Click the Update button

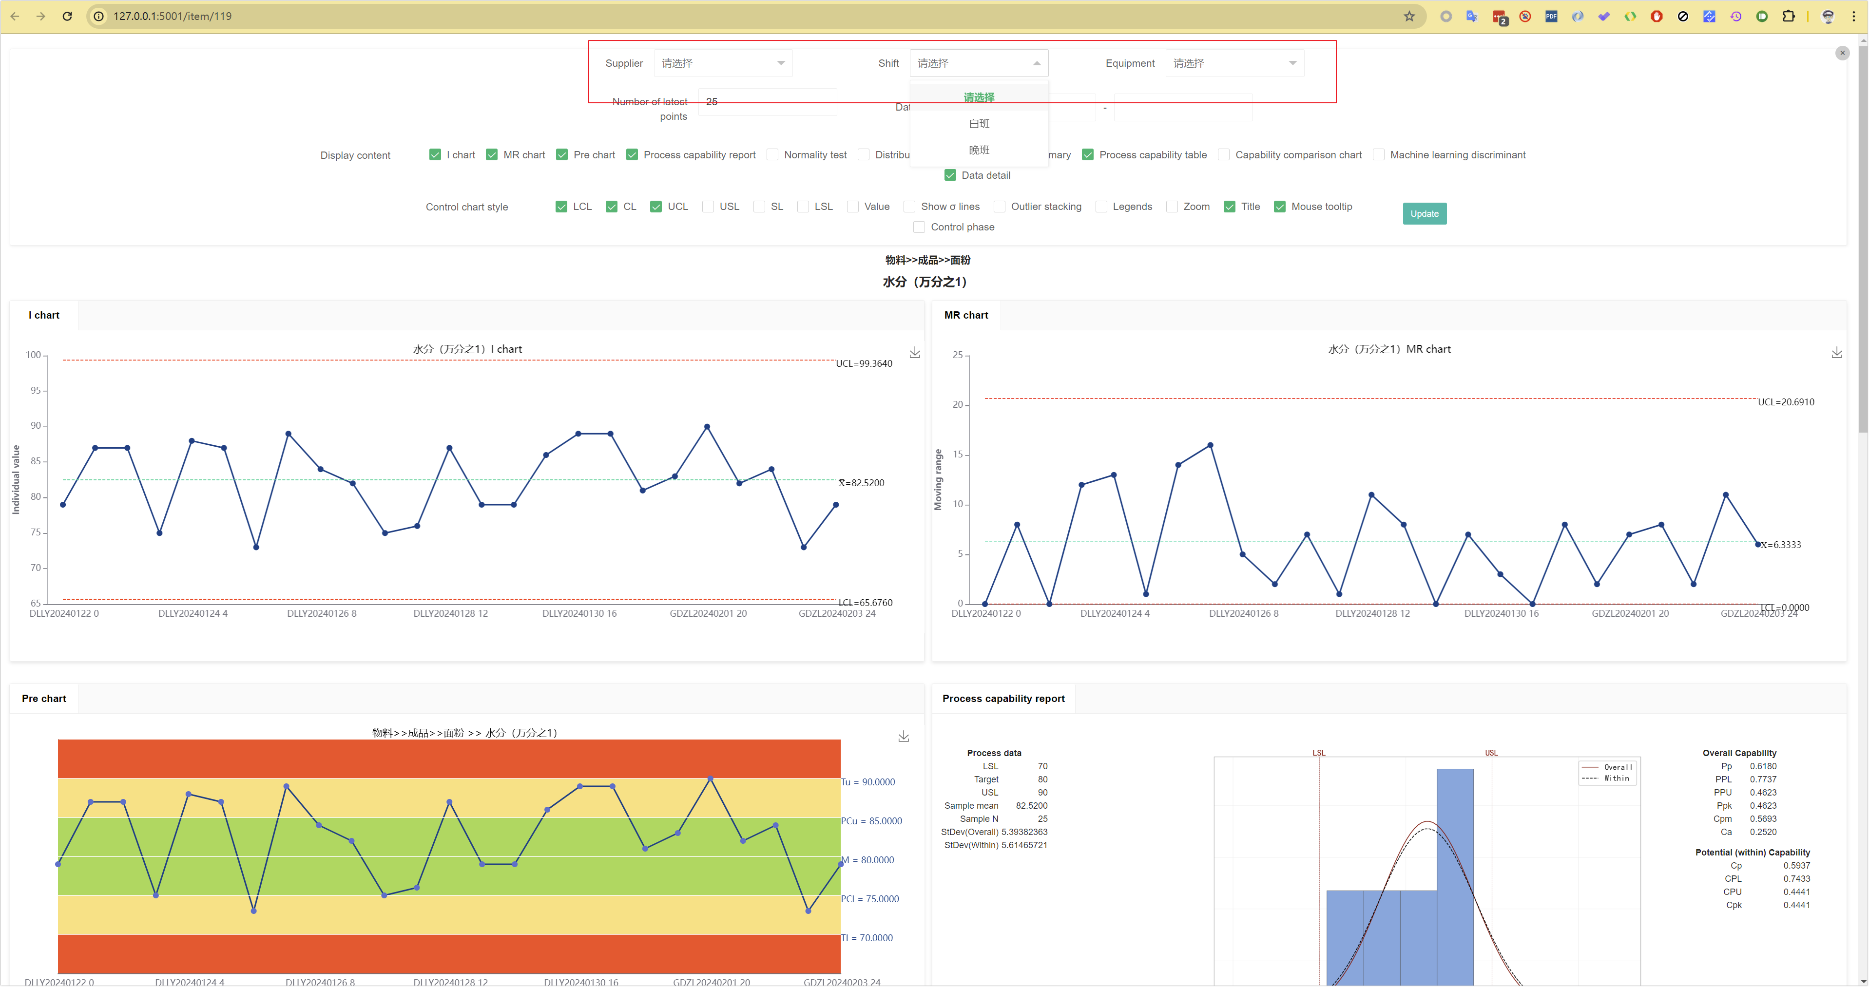[x=1424, y=212]
